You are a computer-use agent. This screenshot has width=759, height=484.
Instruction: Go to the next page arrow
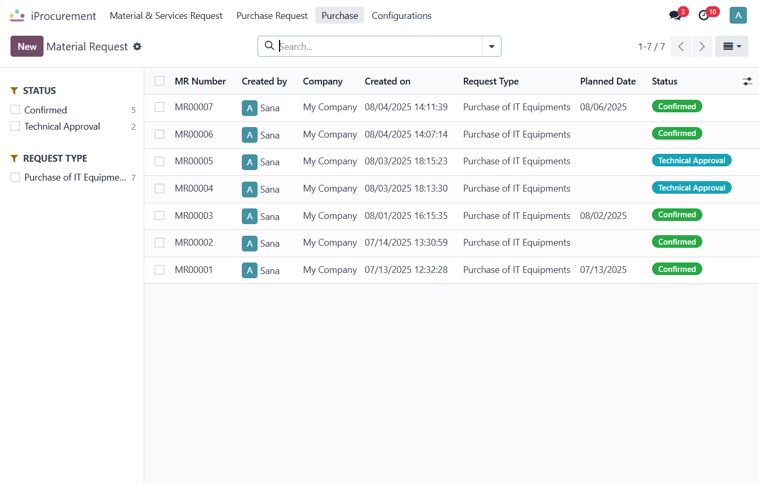click(702, 46)
